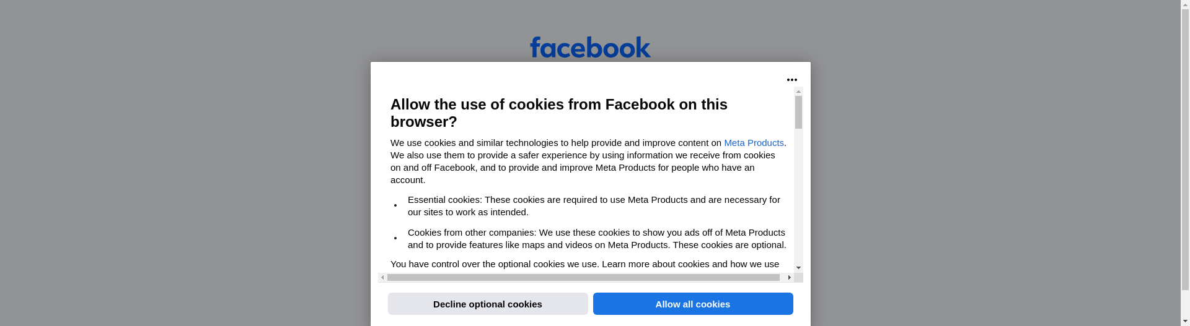Click the page scrollbar's down arrow
This screenshot has height=326, width=1190.
(x=1185, y=322)
